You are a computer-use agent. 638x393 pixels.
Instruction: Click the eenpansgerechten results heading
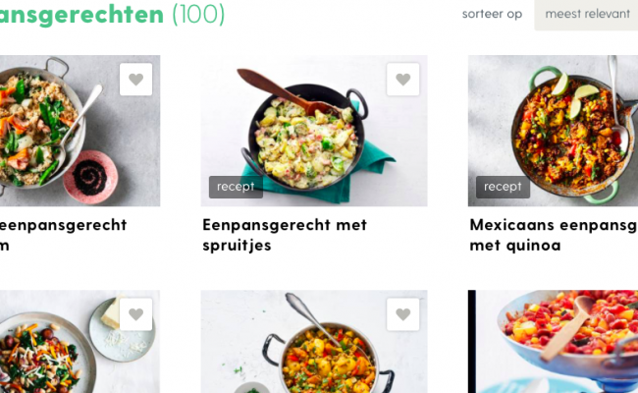click(x=81, y=15)
